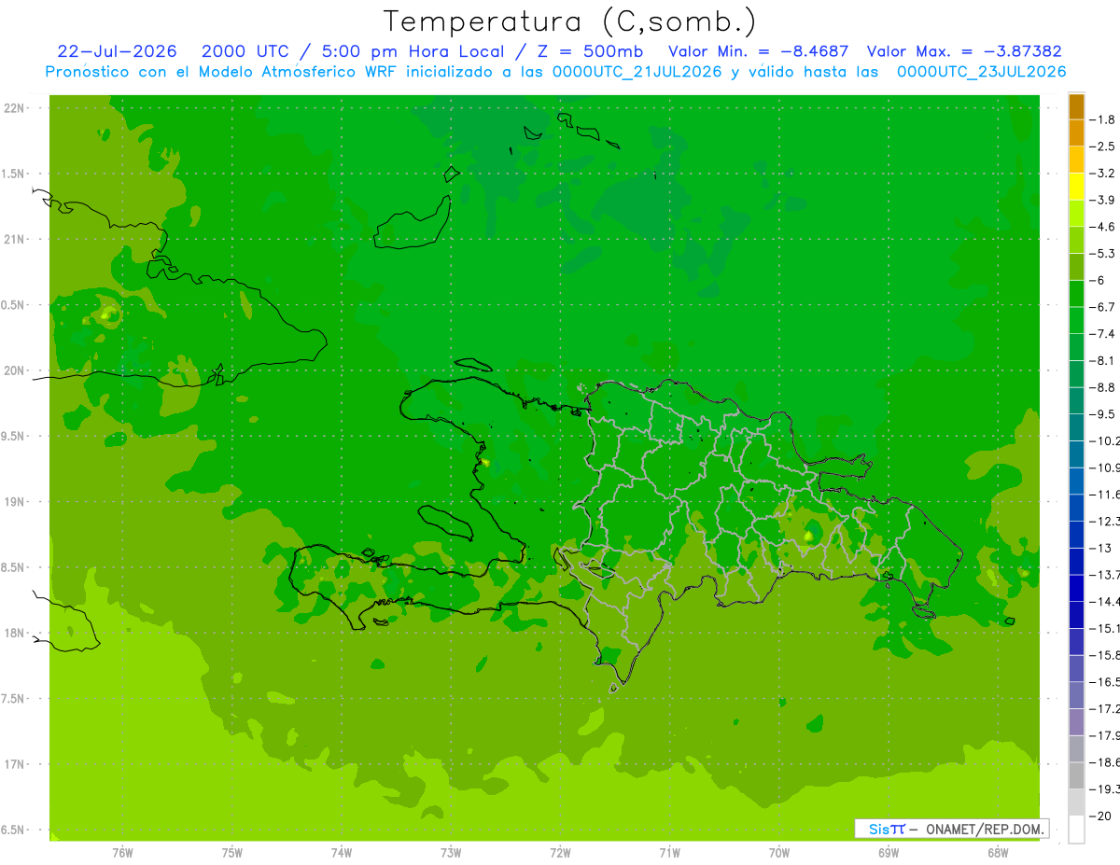Click the "-12.3" colorbar label
This screenshot has width=1120, height=865.
pyautogui.click(x=1104, y=521)
